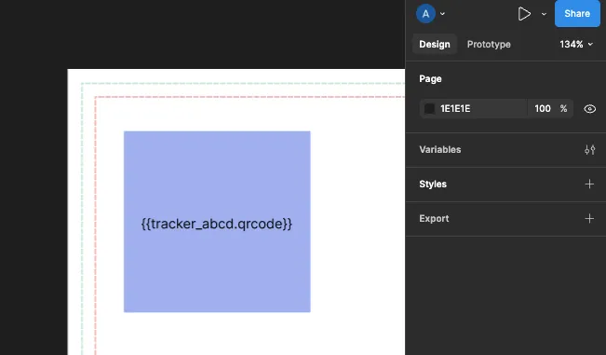Viewport: 606px width, 355px height.
Task: Click the page background color swatch
Action: pos(429,109)
